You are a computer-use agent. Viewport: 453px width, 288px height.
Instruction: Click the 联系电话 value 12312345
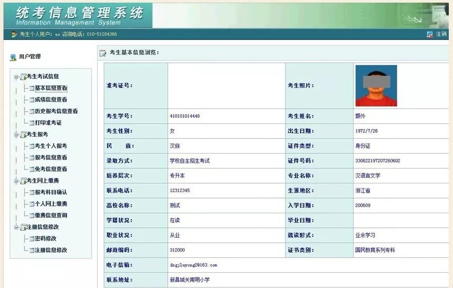(180, 190)
